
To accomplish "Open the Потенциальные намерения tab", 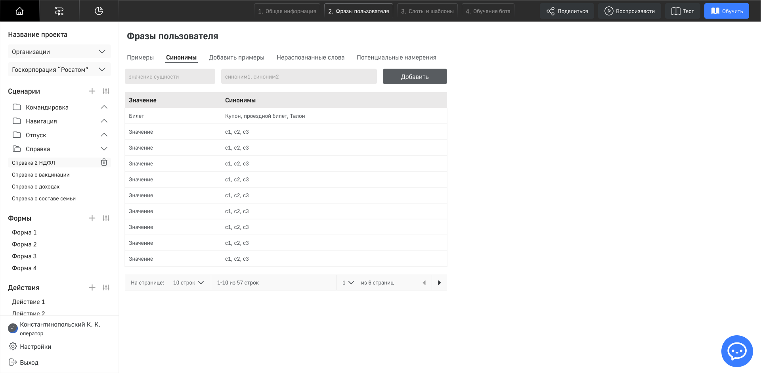I will tap(397, 57).
